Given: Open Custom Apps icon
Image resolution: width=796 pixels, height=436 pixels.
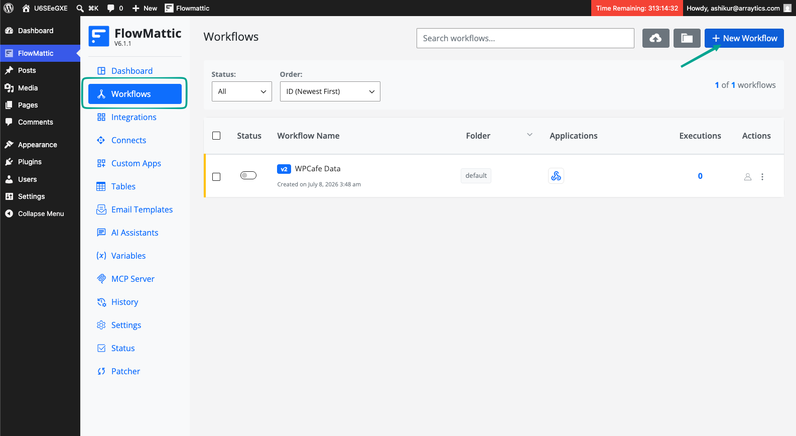Looking at the screenshot, I should (101, 163).
